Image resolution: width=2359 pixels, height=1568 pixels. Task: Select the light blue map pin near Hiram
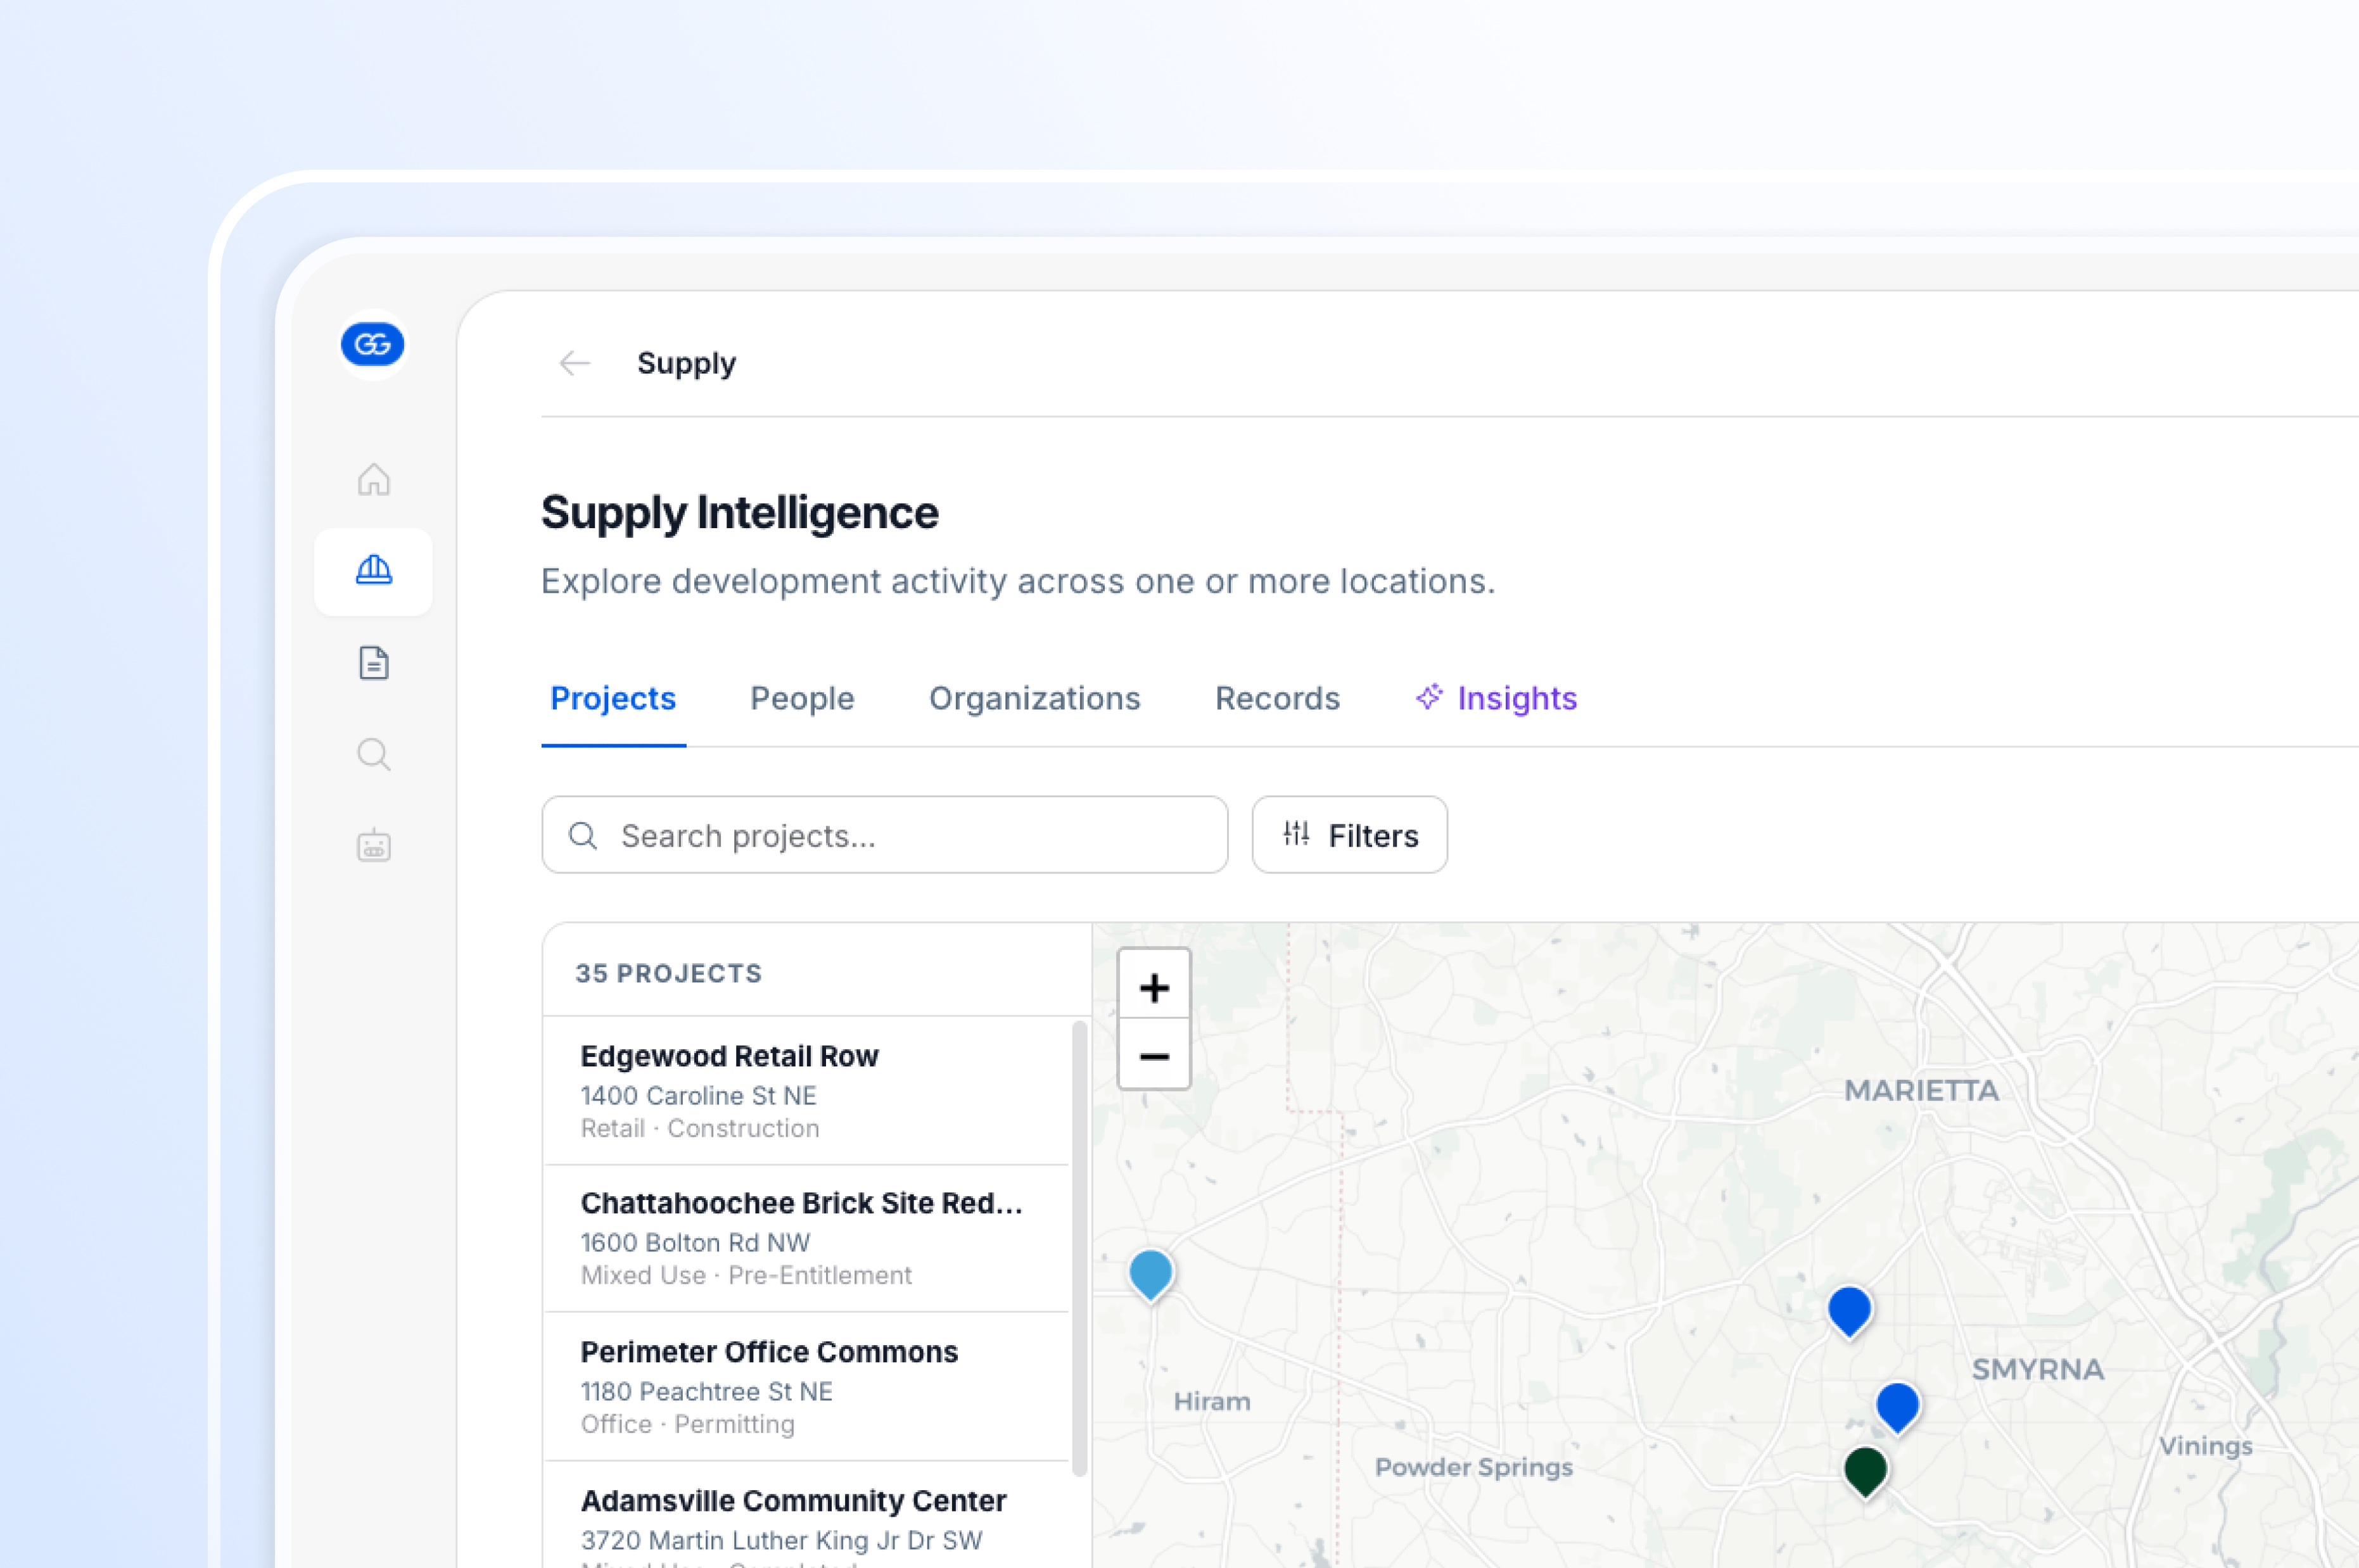1150,1275
